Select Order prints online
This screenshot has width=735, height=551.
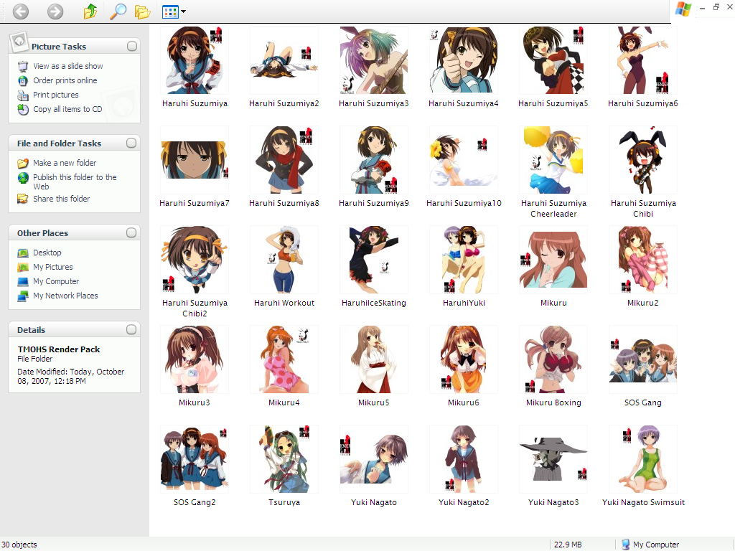coord(65,80)
